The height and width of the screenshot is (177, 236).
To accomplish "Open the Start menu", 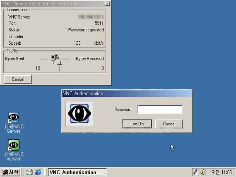I will pyautogui.click(x=10, y=172).
